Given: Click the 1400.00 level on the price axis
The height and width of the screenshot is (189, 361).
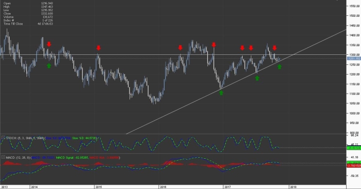Looking at the screenshot, I should click(354, 35).
